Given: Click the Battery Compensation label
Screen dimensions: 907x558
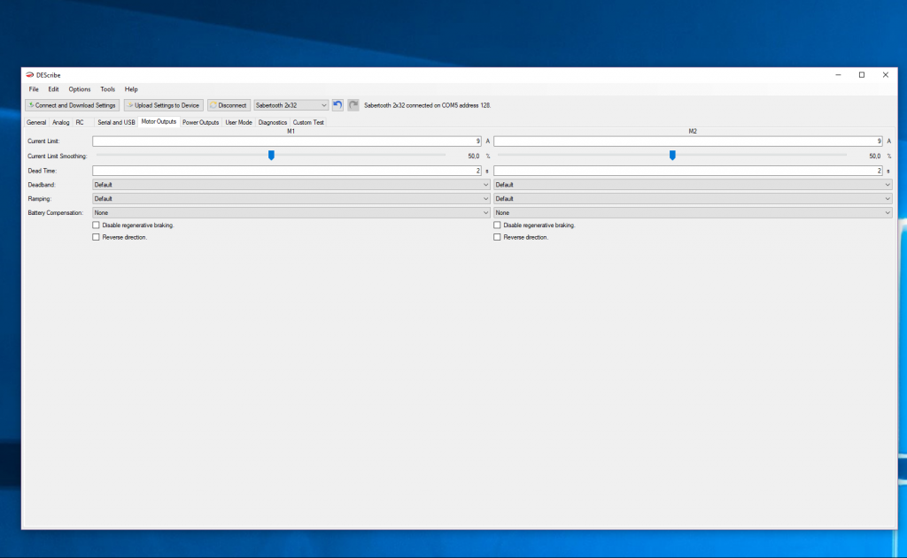Looking at the screenshot, I should point(56,212).
